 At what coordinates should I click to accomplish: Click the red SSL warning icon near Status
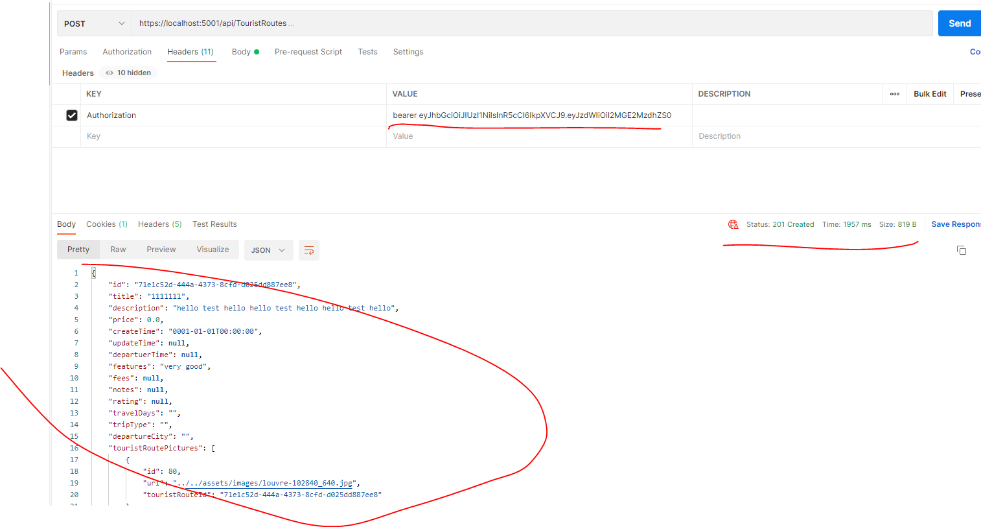pyautogui.click(x=733, y=224)
